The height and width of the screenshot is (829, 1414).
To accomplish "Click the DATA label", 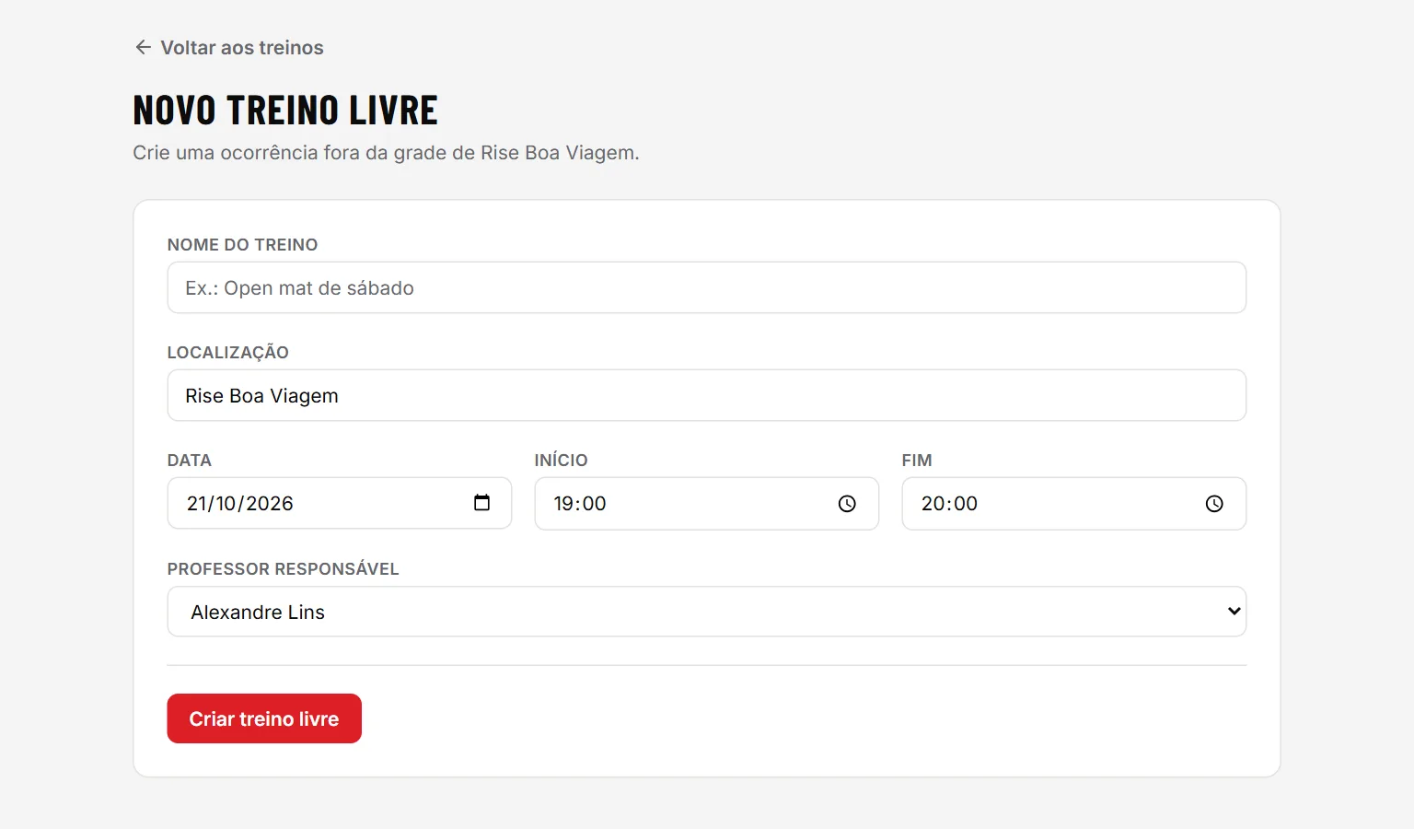I will [190, 461].
